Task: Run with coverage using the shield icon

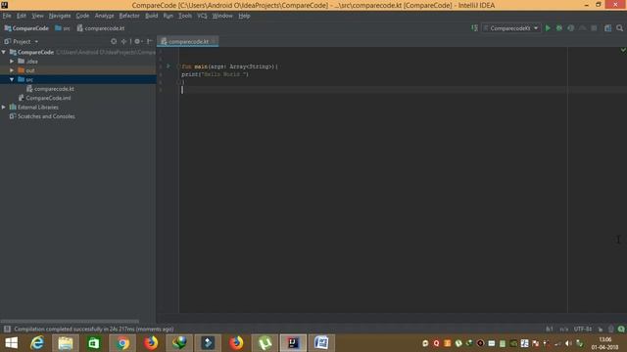Action: click(570, 28)
